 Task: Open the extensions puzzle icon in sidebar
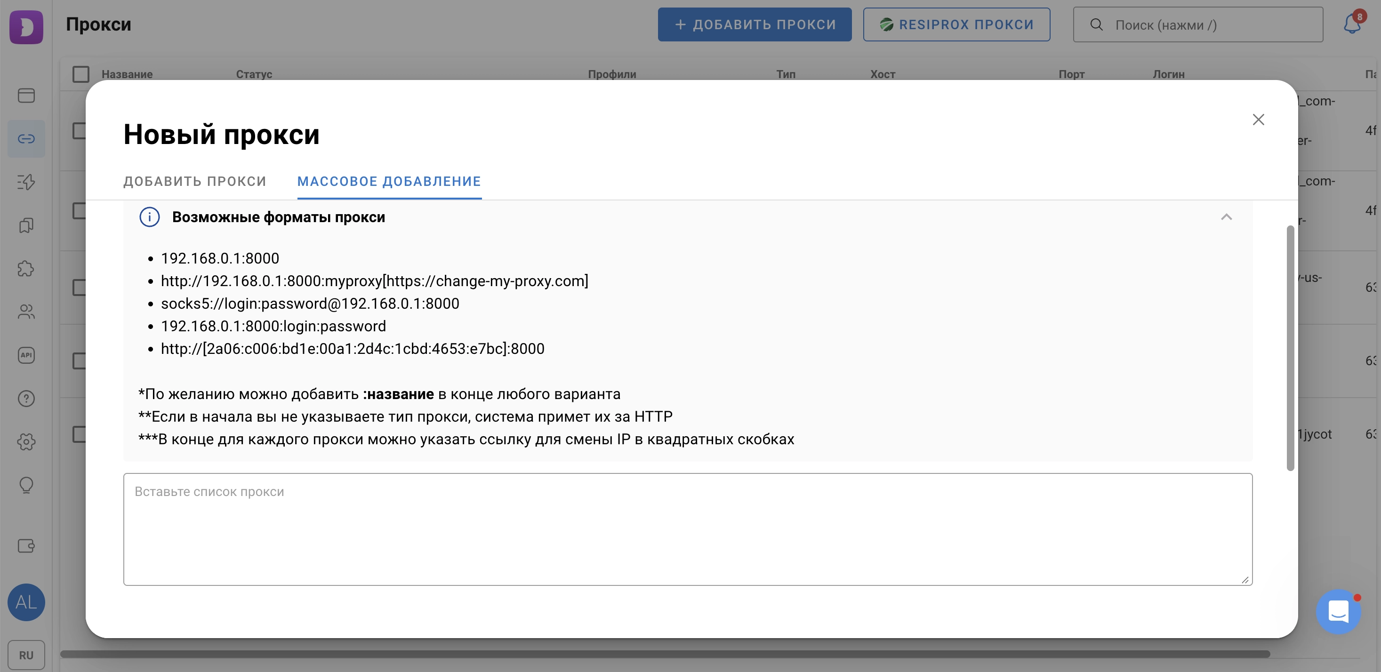(x=26, y=269)
